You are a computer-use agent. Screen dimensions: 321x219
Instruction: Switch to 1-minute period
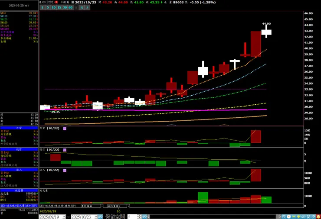tap(43, 7)
